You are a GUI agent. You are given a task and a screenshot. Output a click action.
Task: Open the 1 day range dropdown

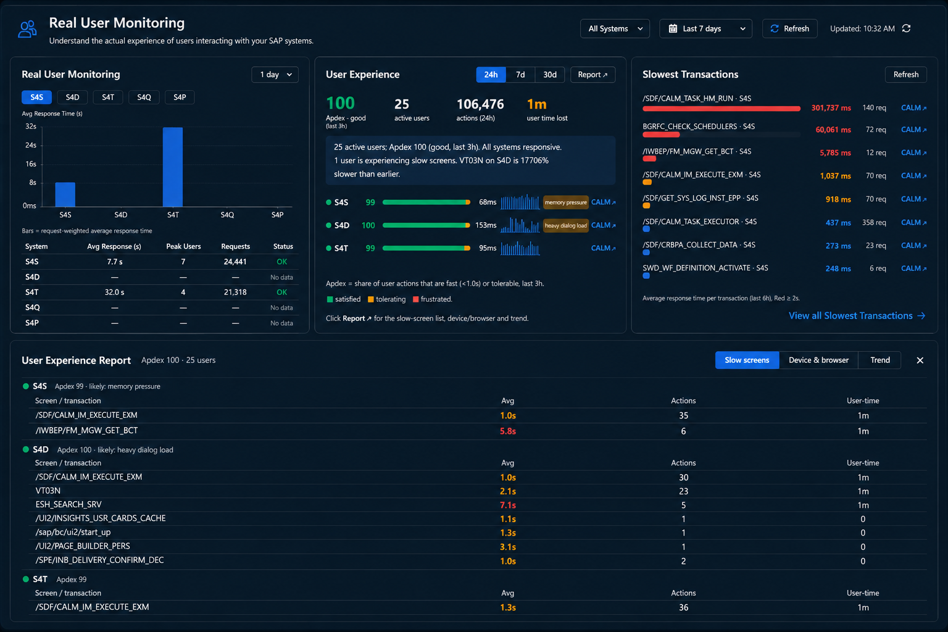[275, 75]
